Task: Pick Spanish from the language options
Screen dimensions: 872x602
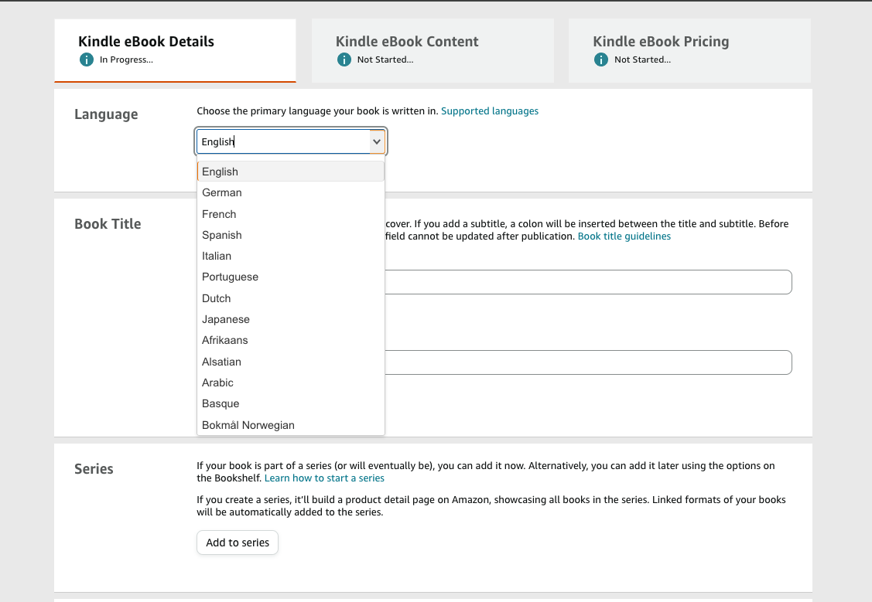Action: click(x=222, y=235)
